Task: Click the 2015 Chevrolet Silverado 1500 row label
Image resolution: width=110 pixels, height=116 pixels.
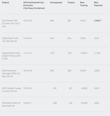Action: click(11, 73)
